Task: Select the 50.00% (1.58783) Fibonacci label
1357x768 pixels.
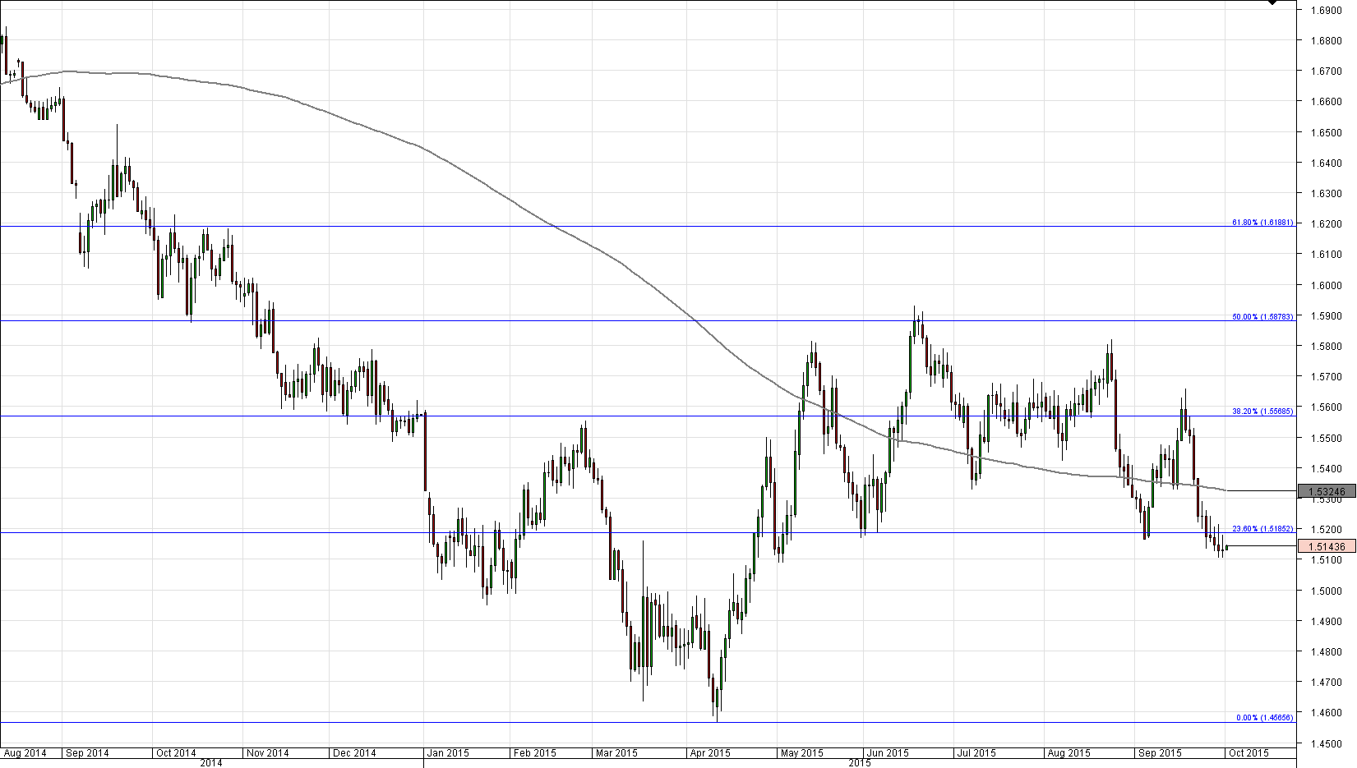Action: click(1262, 317)
